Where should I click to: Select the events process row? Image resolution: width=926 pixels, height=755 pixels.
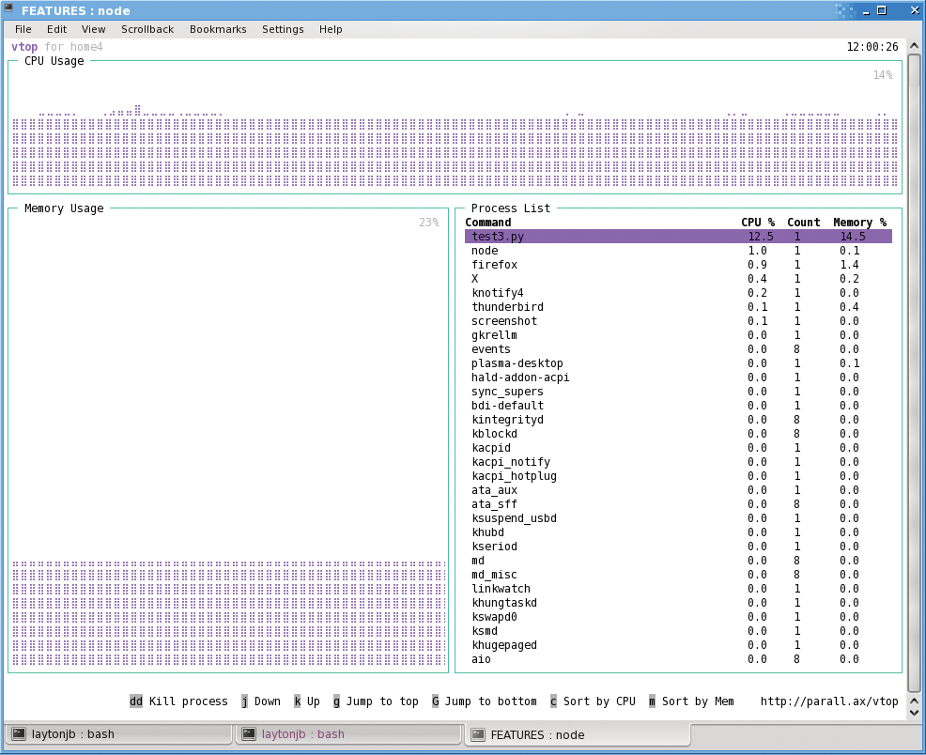[x=678, y=349]
